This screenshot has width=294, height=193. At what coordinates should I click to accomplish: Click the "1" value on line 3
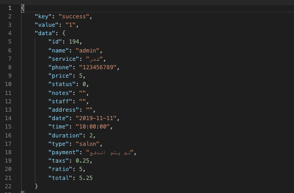click(x=70, y=25)
